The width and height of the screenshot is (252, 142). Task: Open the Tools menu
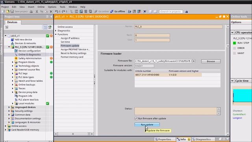(x=62, y=7)
